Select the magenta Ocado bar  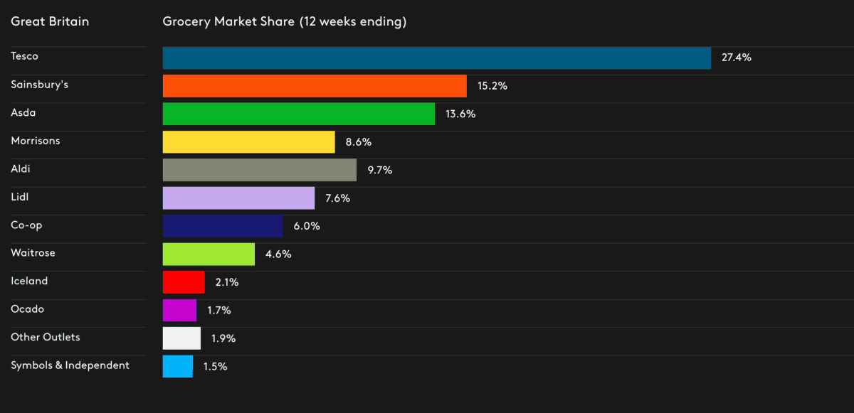(179, 310)
